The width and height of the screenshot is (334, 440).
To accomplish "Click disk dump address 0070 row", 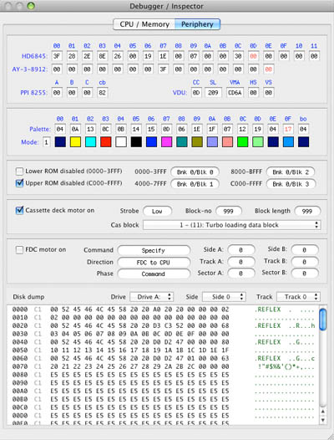I will [163, 366].
